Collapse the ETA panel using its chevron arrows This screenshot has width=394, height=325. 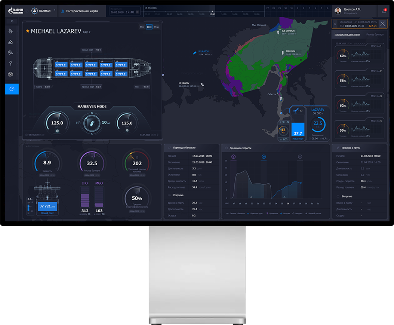pos(335,24)
